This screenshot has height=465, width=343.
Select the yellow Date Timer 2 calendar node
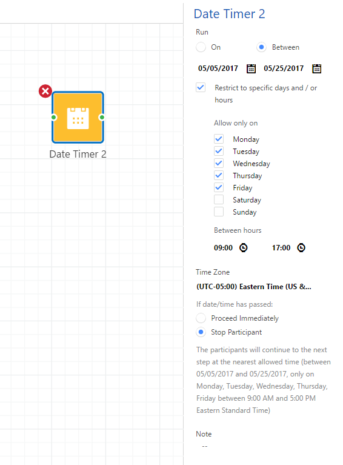coord(78,118)
